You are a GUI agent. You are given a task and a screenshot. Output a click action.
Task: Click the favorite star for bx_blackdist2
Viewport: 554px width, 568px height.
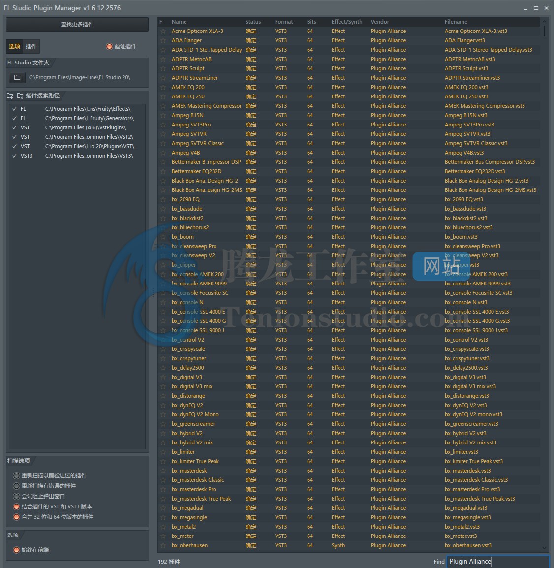click(163, 218)
